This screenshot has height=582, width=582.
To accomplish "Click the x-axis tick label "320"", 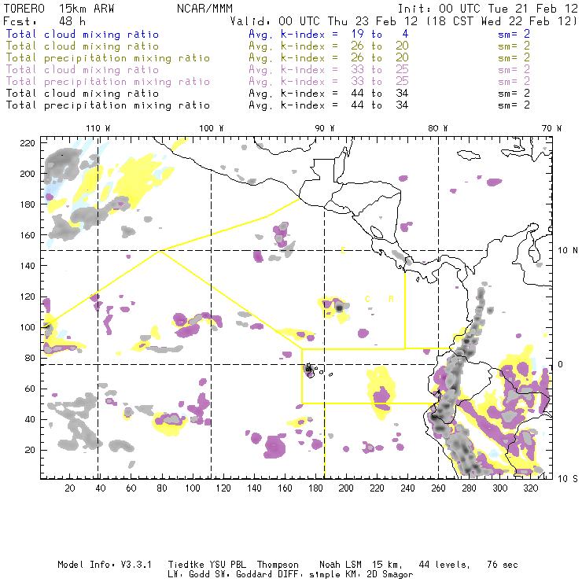I will (530, 488).
